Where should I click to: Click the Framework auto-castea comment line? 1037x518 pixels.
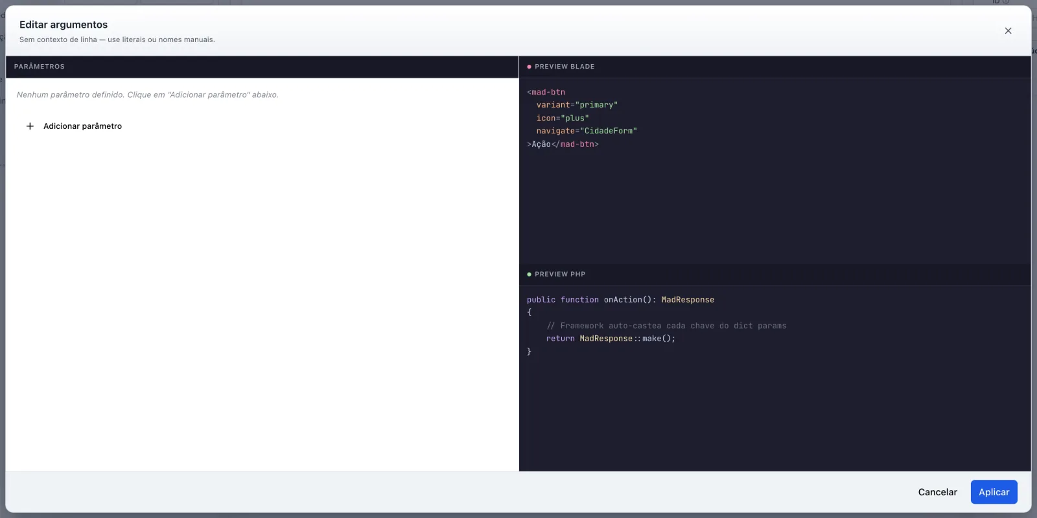pyautogui.click(x=666, y=326)
